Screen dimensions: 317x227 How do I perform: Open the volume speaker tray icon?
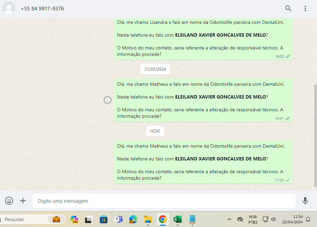[x=273, y=219]
